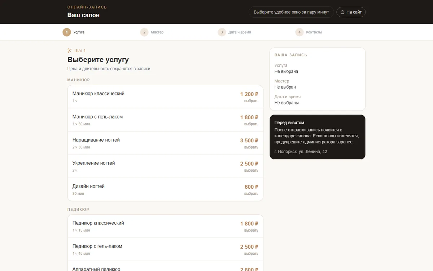Screen dimensions: 433x271
Task: Click the scissors icon beside Шаг 1
Action: pyautogui.click(x=70, y=51)
